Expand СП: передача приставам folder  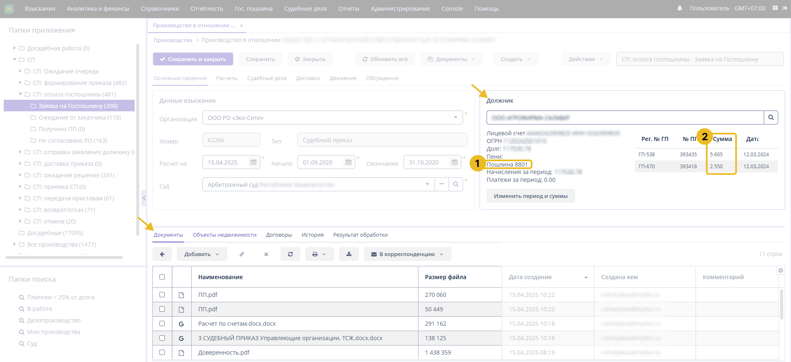tap(20, 198)
